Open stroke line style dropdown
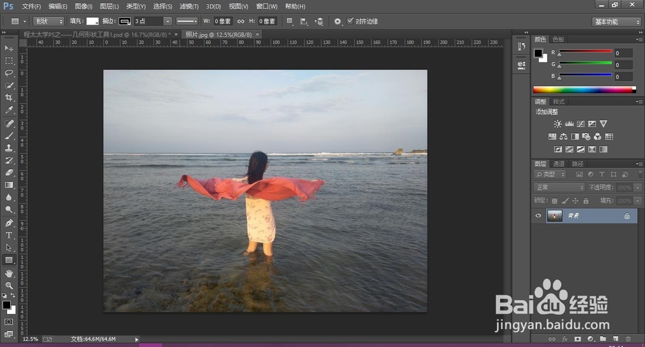 pos(187,21)
